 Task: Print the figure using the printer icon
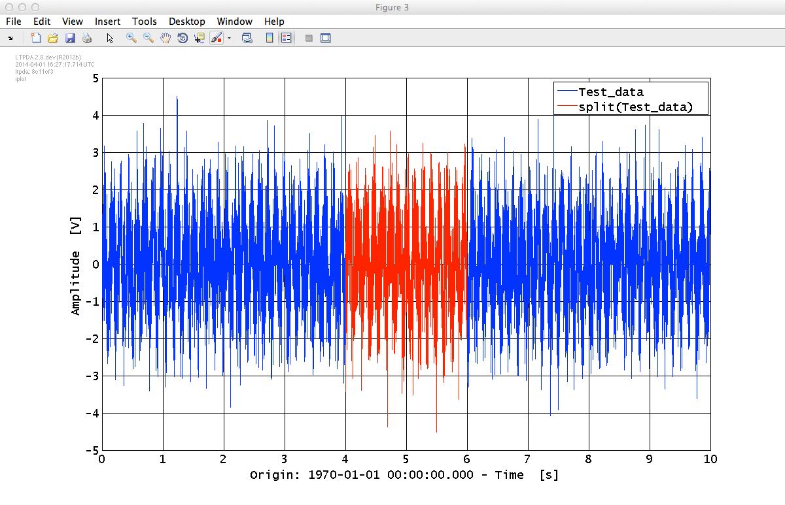pos(87,38)
